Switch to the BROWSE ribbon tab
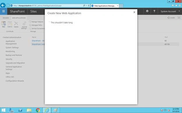 [x=6, y=18]
